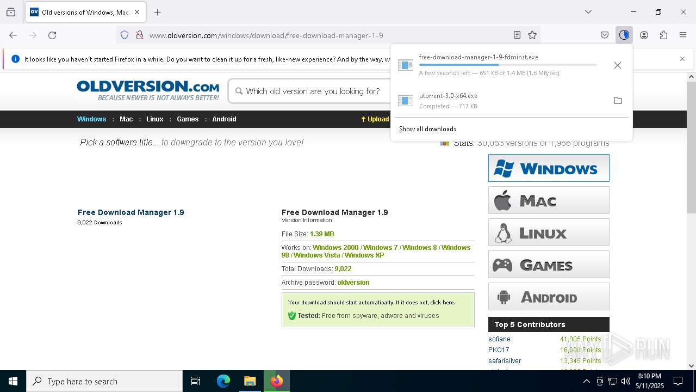Click Show all downloads
The height and width of the screenshot is (392, 696).
427,129
